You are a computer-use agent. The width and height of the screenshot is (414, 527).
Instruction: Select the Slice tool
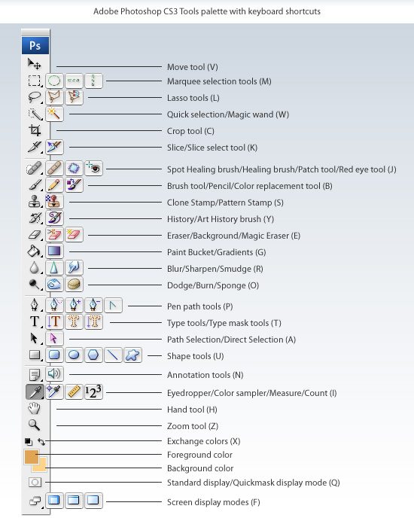point(35,147)
